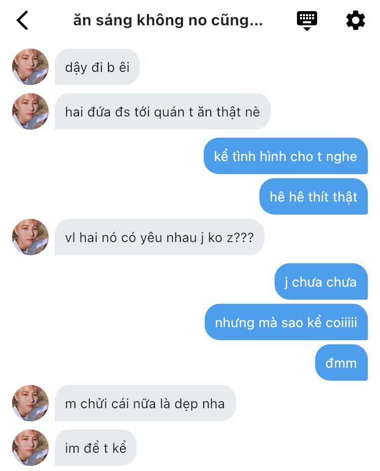This screenshot has width=380, height=471.
Task: Tap avatar beside 'm chửi cái nữa là dẹp nha'
Action: 30,403
